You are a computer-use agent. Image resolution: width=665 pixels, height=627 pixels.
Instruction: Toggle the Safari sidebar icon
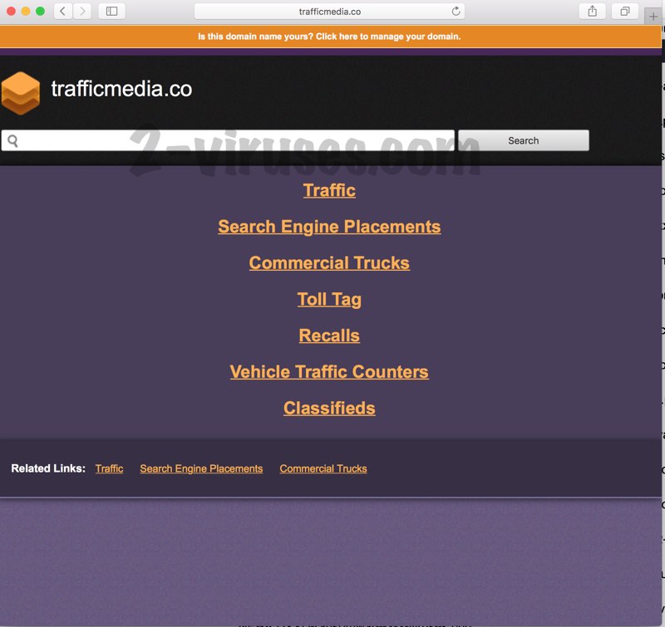[x=111, y=12]
